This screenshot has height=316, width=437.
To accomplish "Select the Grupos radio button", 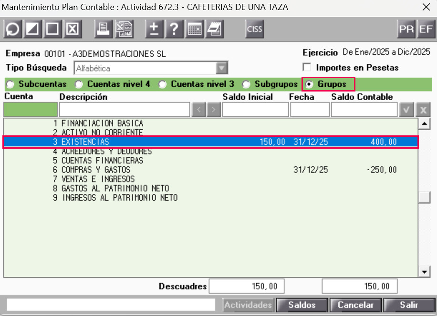I will pyautogui.click(x=309, y=84).
